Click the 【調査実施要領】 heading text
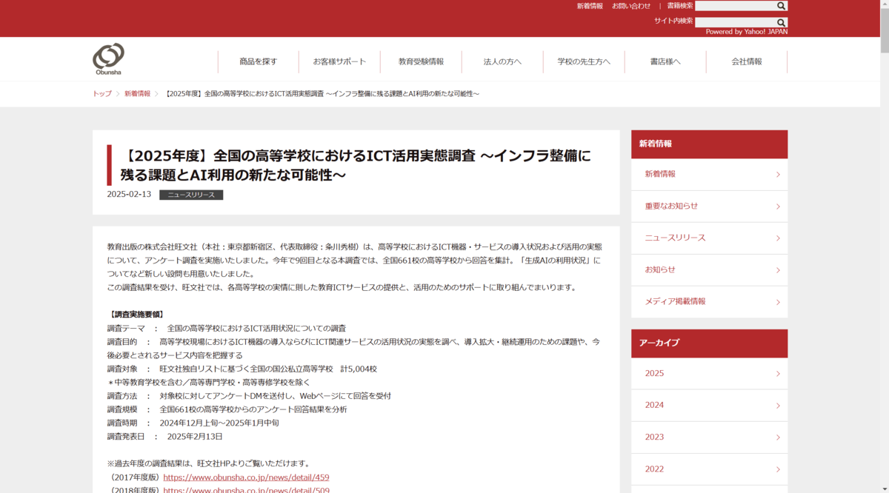Viewport: 889px width, 493px height. coord(136,315)
